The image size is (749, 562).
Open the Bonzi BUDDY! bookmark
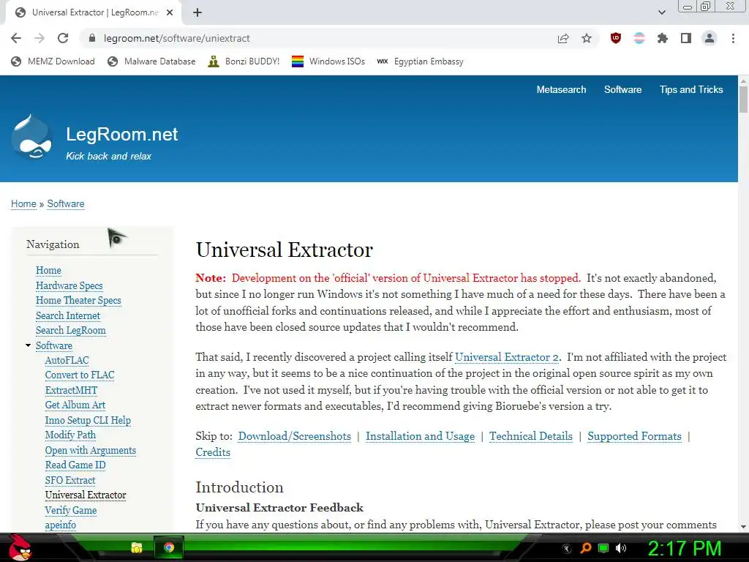pos(244,61)
